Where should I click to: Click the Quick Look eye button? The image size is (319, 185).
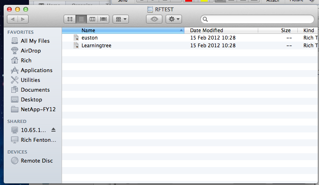154,19
